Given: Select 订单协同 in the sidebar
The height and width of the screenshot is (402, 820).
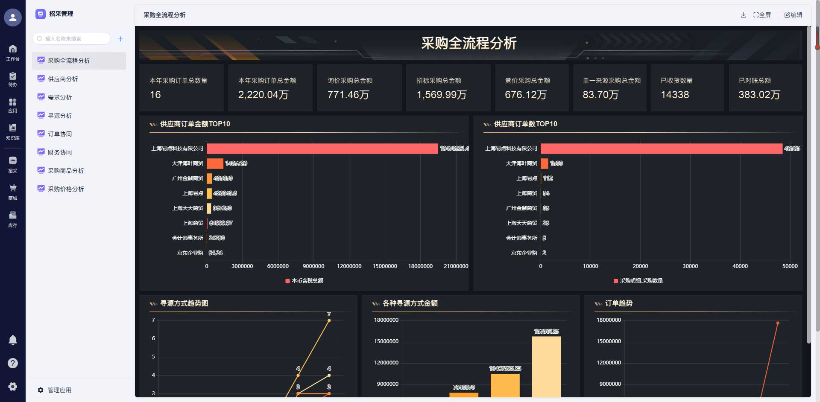Looking at the screenshot, I should [60, 134].
